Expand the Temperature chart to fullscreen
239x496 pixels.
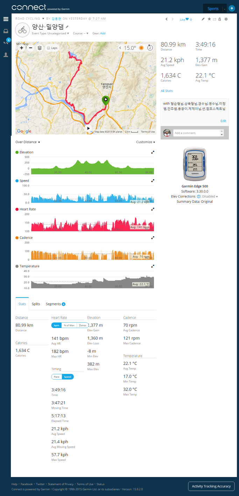tap(153, 266)
